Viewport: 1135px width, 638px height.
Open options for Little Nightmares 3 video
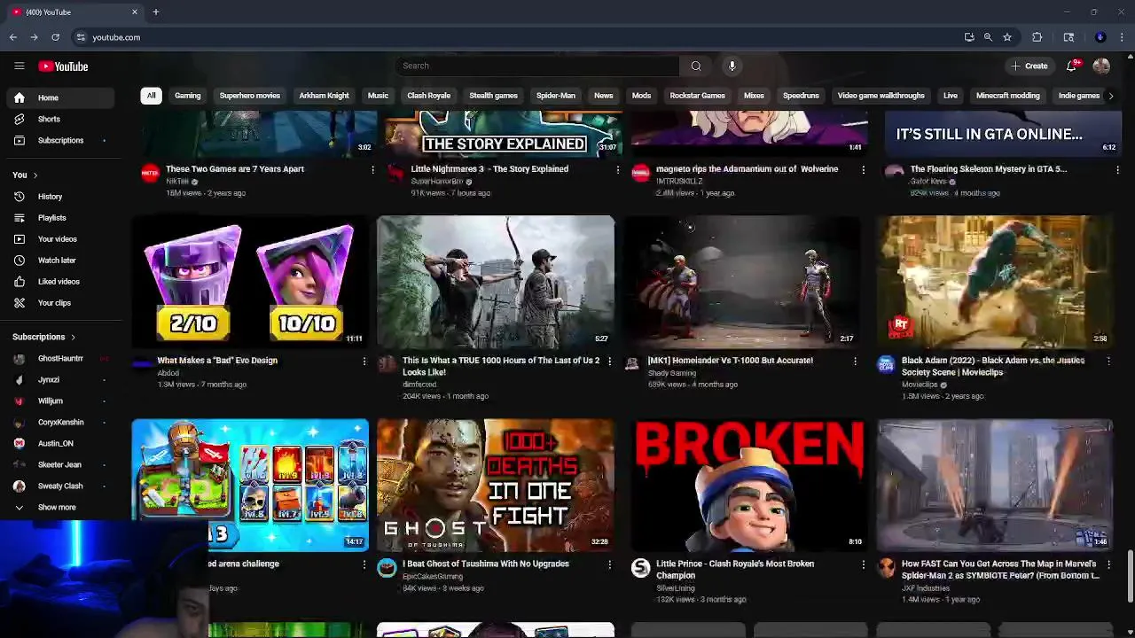coord(618,169)
